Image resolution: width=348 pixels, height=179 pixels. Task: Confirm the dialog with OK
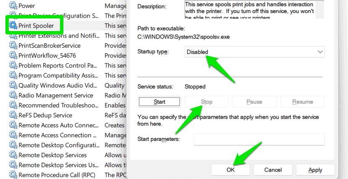[x=230, y=170]
